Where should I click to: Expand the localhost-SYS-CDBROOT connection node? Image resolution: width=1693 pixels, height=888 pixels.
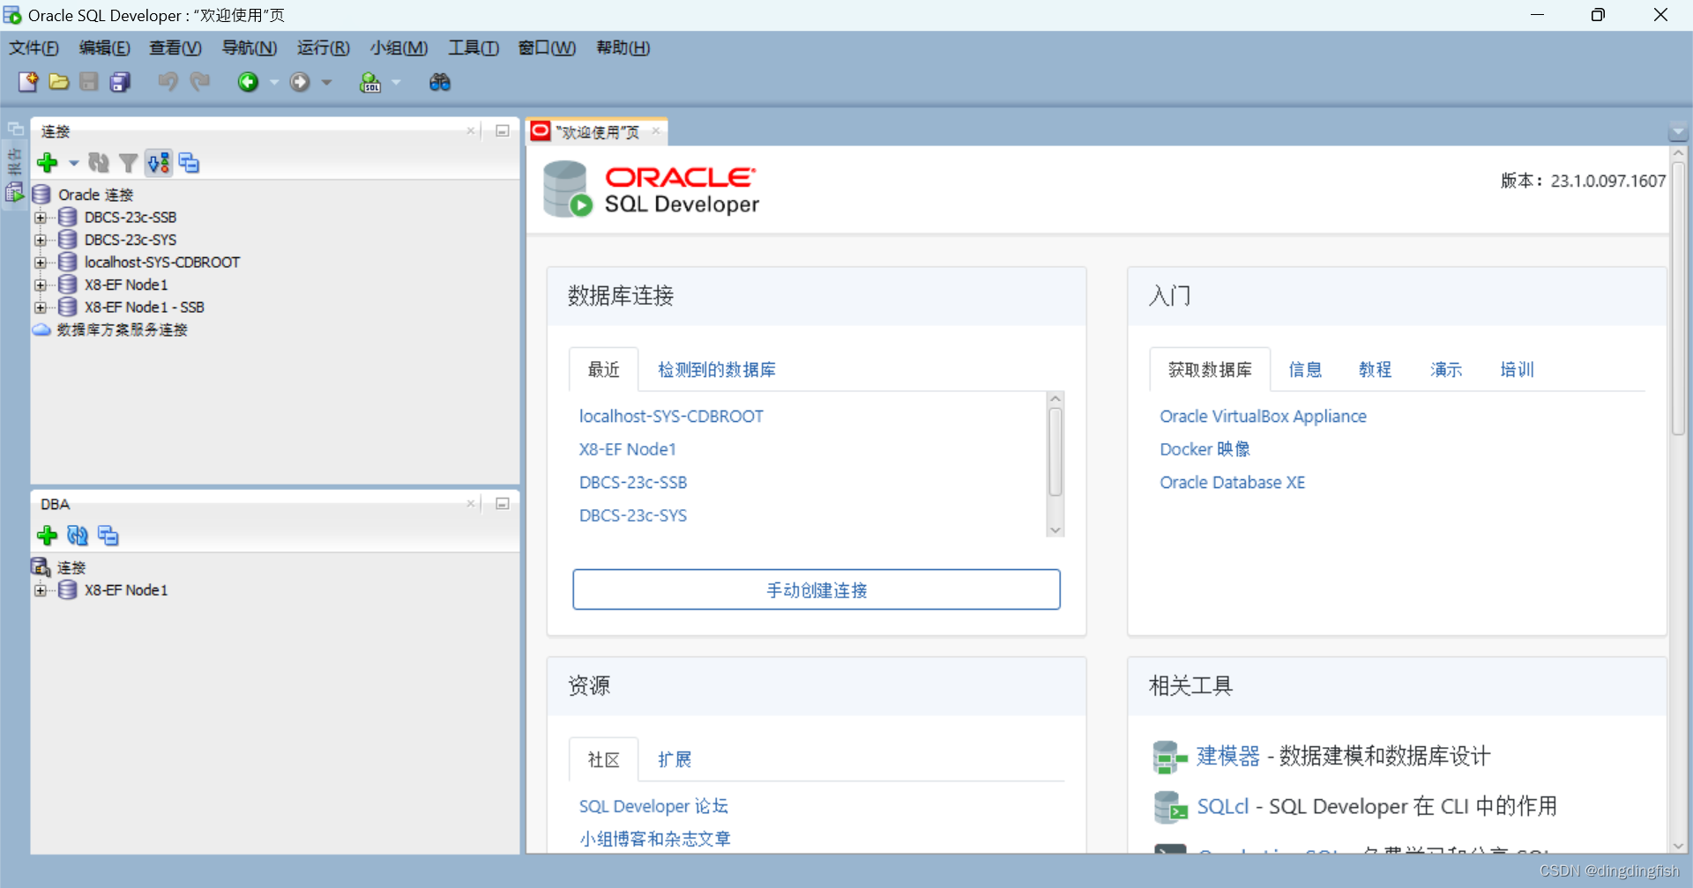pos(40,263)
